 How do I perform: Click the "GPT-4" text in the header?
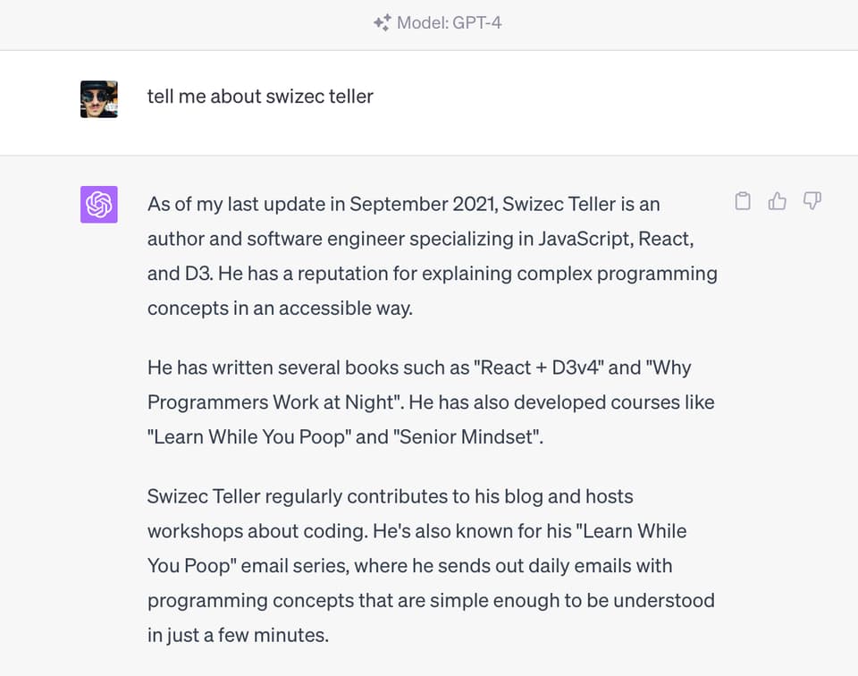tap(477, 22)
